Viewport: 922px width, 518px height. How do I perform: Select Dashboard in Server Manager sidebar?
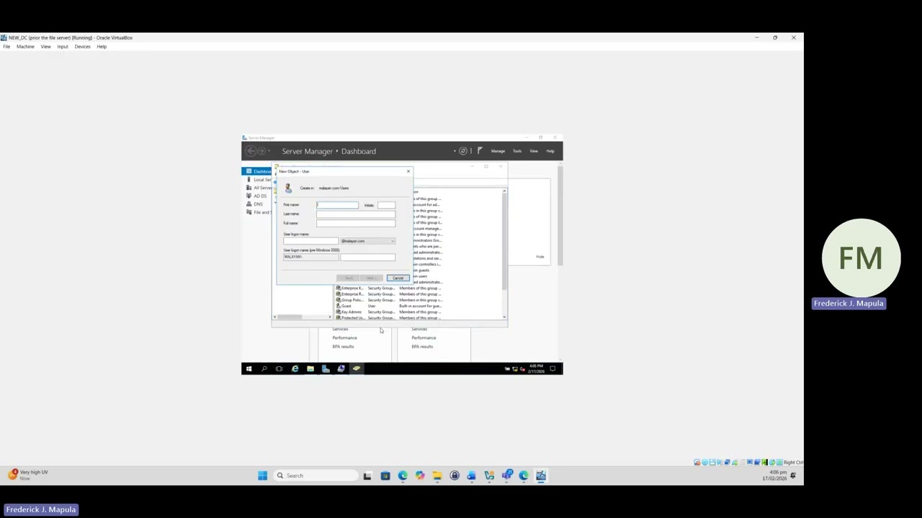tap(257, 171)
